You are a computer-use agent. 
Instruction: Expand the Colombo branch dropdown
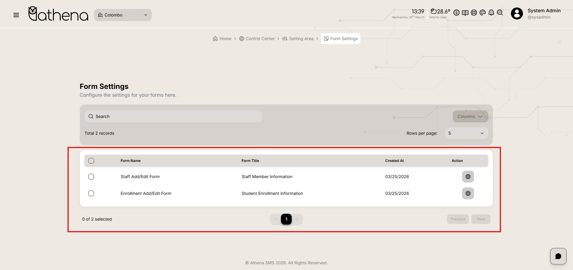point(123,15)
